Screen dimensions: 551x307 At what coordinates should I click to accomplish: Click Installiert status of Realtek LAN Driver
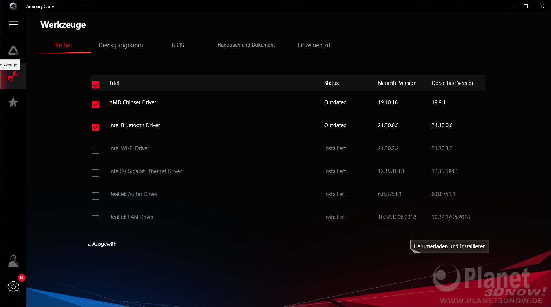(335, 217)
